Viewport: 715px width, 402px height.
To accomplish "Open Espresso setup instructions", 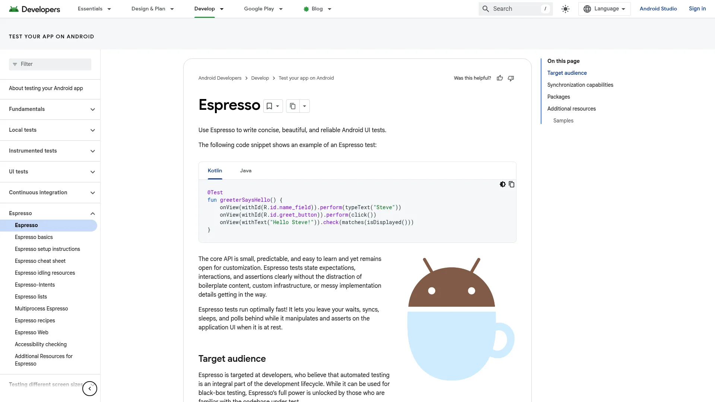I will 47,249.
